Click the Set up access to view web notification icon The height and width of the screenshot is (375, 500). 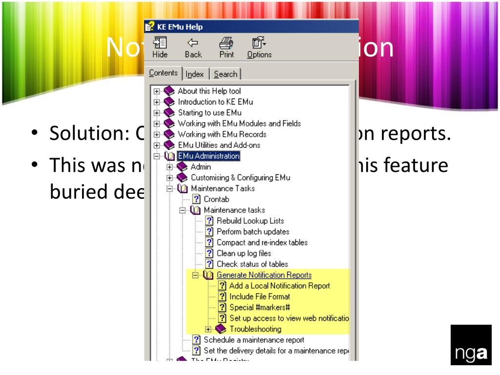(222, 318)
